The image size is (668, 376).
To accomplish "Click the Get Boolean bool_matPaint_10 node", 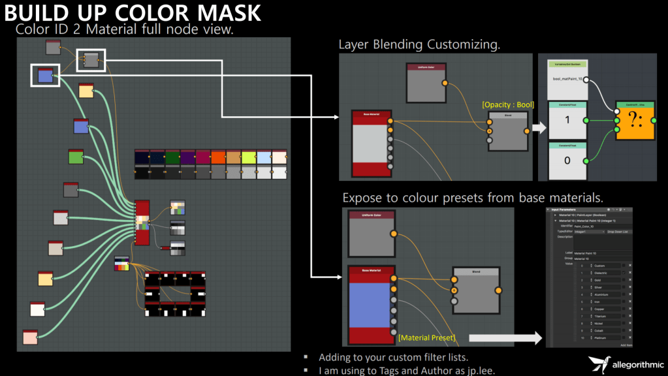I will point(567,78).
